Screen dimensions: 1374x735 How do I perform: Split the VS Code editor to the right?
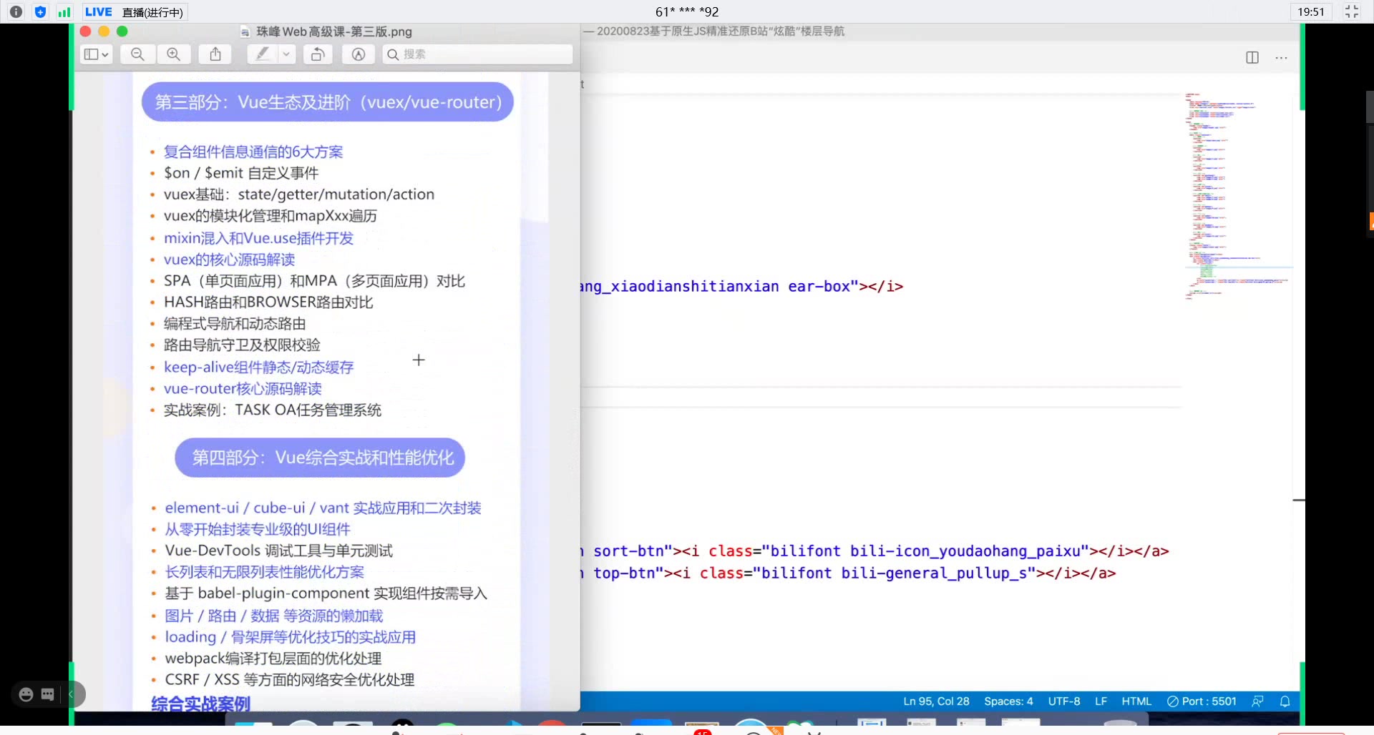click(x=1252, y=58)
